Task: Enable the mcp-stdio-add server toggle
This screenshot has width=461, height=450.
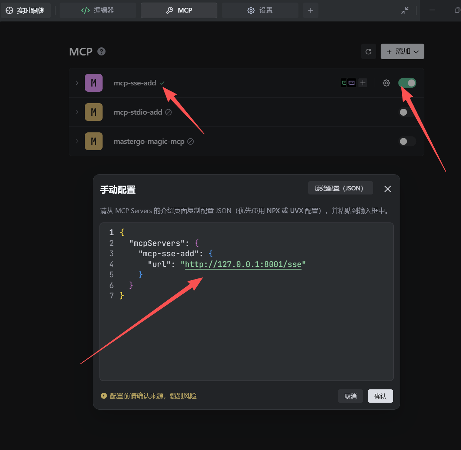Action: click(407, 112)
